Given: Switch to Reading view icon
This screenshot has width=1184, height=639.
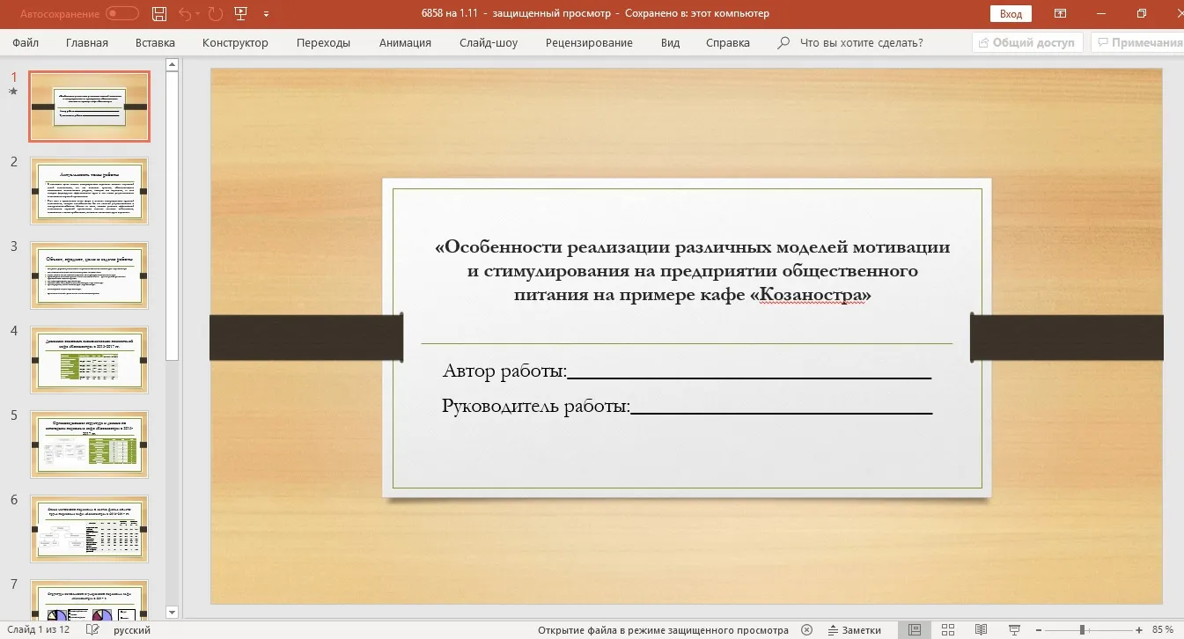Looking at the screenshot, I should 982,630.
